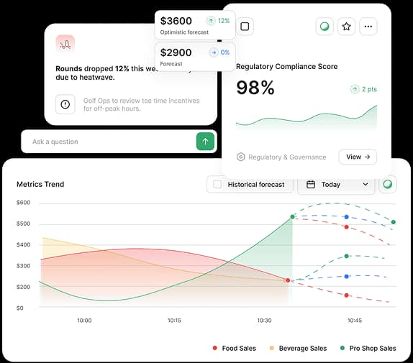The image size is (413, 363).
Task: Click the 10:00 time axis label
Action: 84,321
